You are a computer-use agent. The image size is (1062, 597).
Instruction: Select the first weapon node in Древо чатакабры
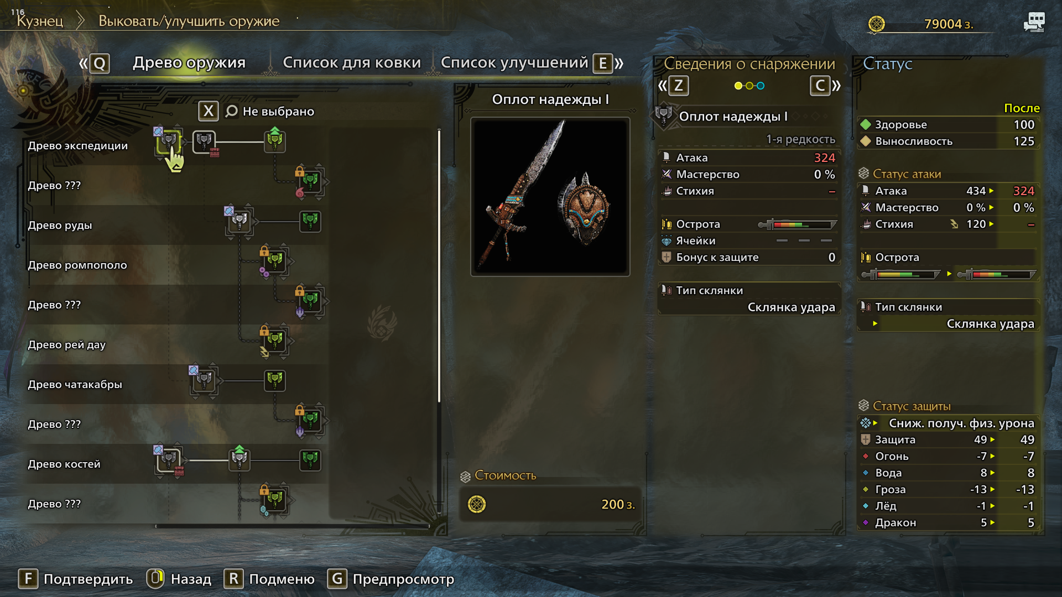(x=204, y=380)
